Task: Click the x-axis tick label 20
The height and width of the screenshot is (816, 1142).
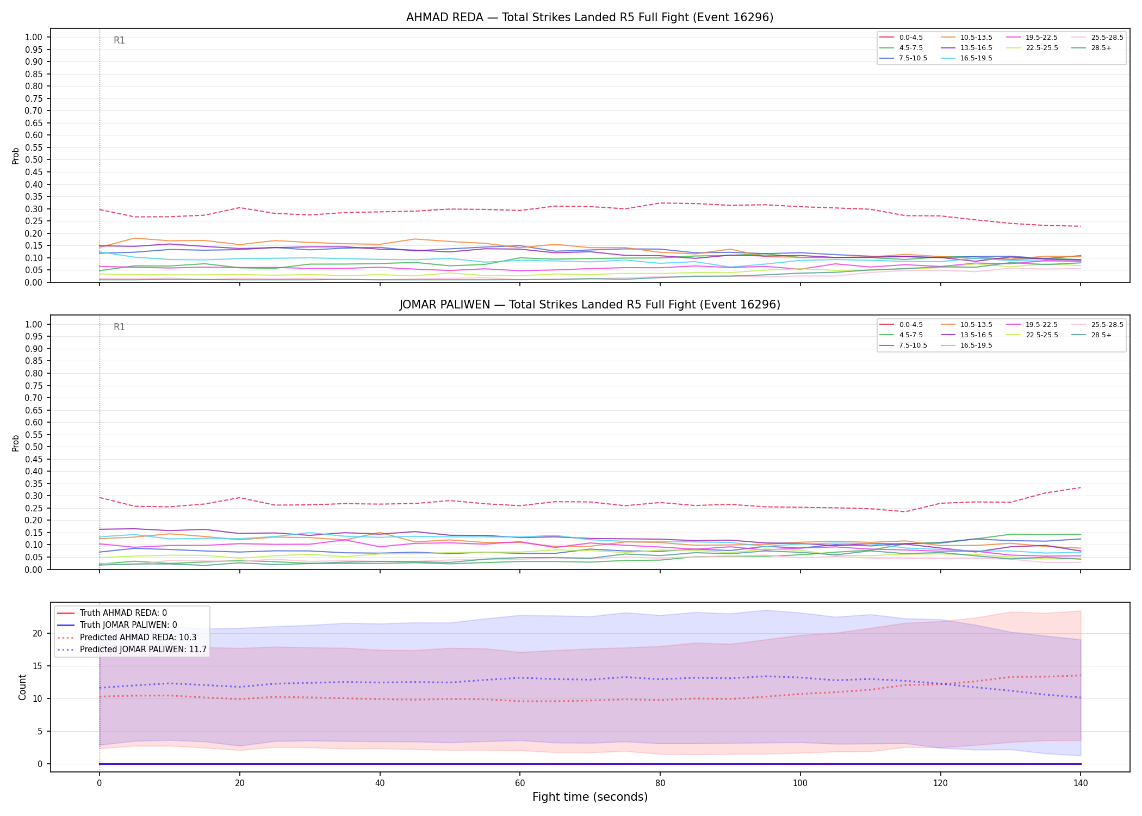Action: coord(239,783)
